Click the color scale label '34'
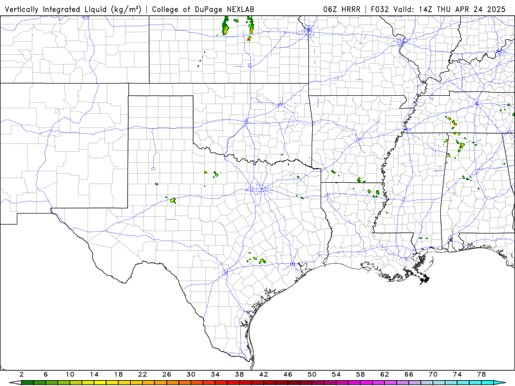The width and height of the screenshot is (515, 386). [x=216, y=374]
